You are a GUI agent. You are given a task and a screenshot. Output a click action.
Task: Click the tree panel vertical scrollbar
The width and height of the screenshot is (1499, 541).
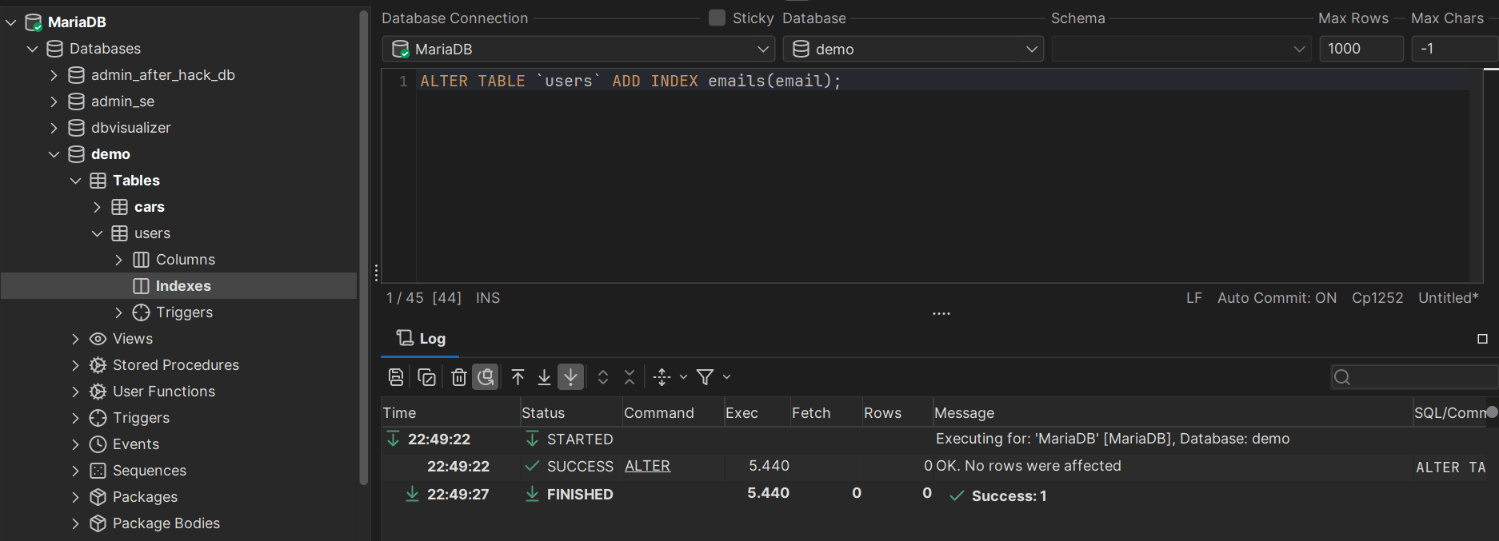point(364,248)
